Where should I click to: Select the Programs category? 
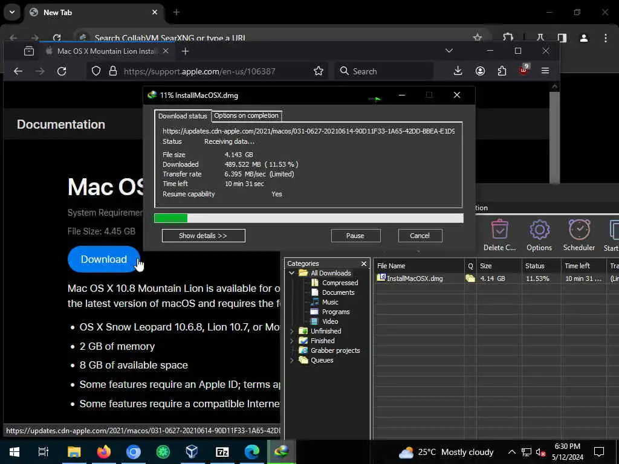point(335,312)
